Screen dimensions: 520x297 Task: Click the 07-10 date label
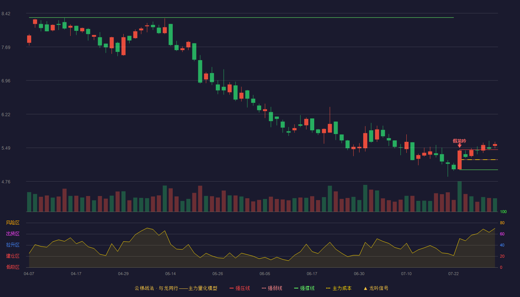(x=406, y=274)
